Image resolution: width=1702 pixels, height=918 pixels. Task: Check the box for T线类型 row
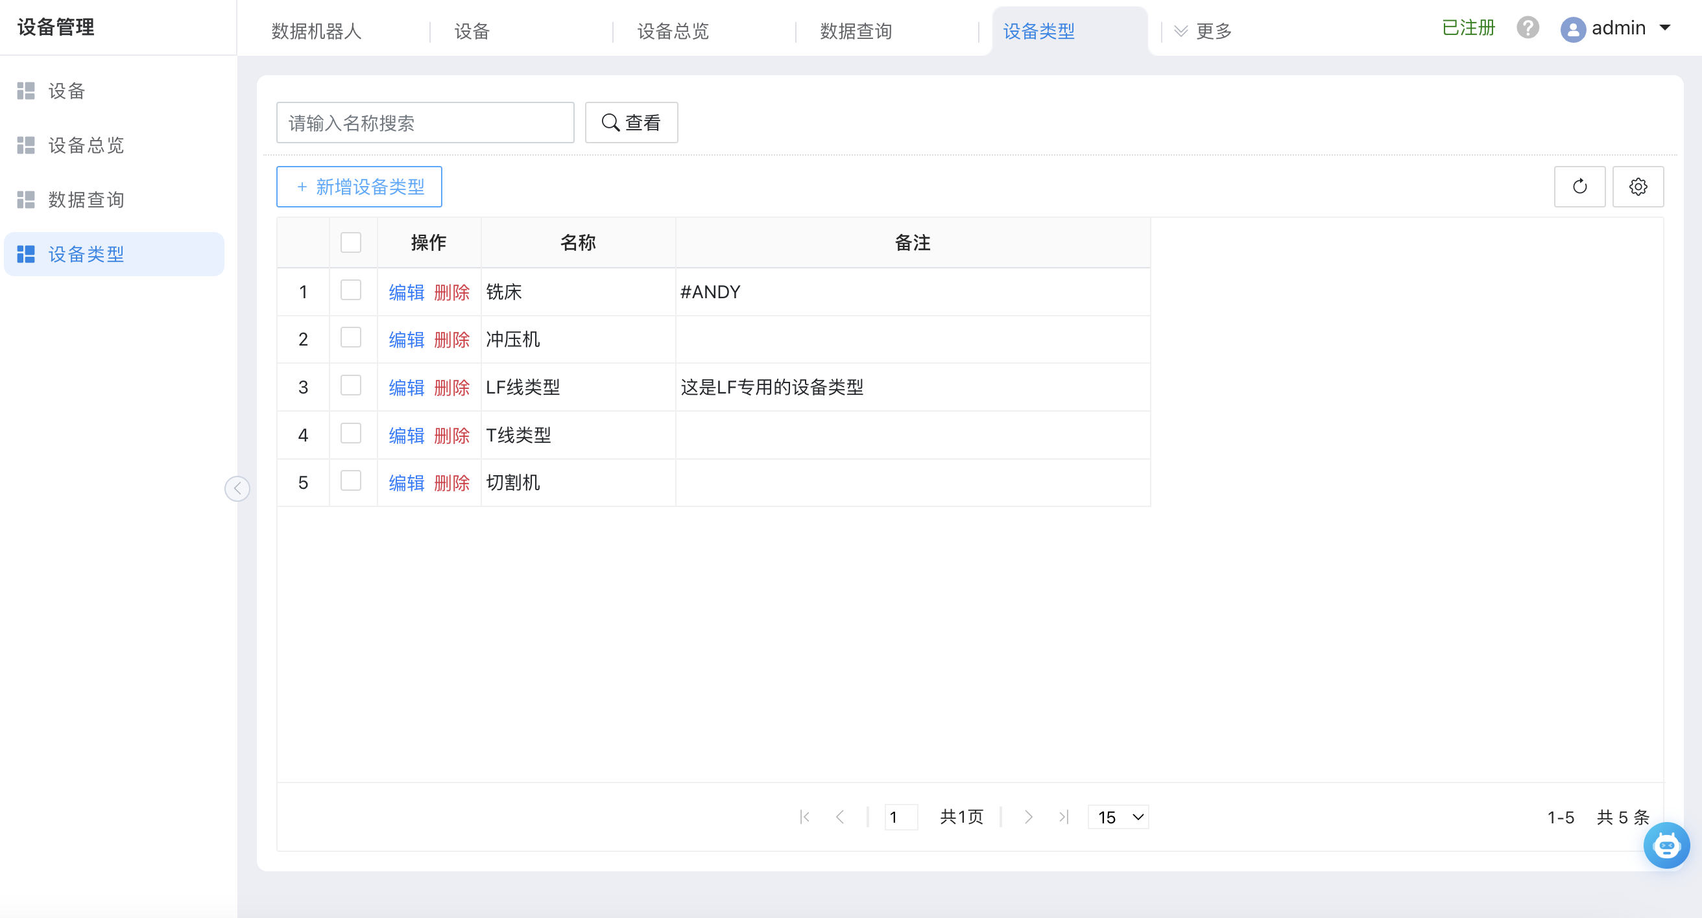click(x=351, y=433)
